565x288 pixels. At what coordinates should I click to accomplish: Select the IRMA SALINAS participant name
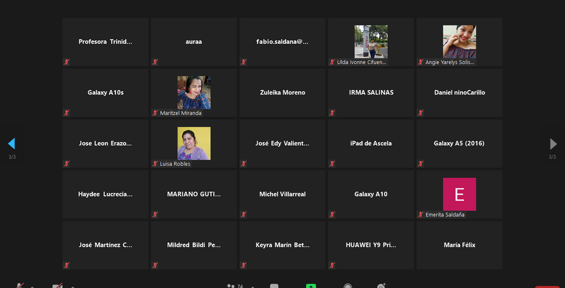tap(371, 93)
